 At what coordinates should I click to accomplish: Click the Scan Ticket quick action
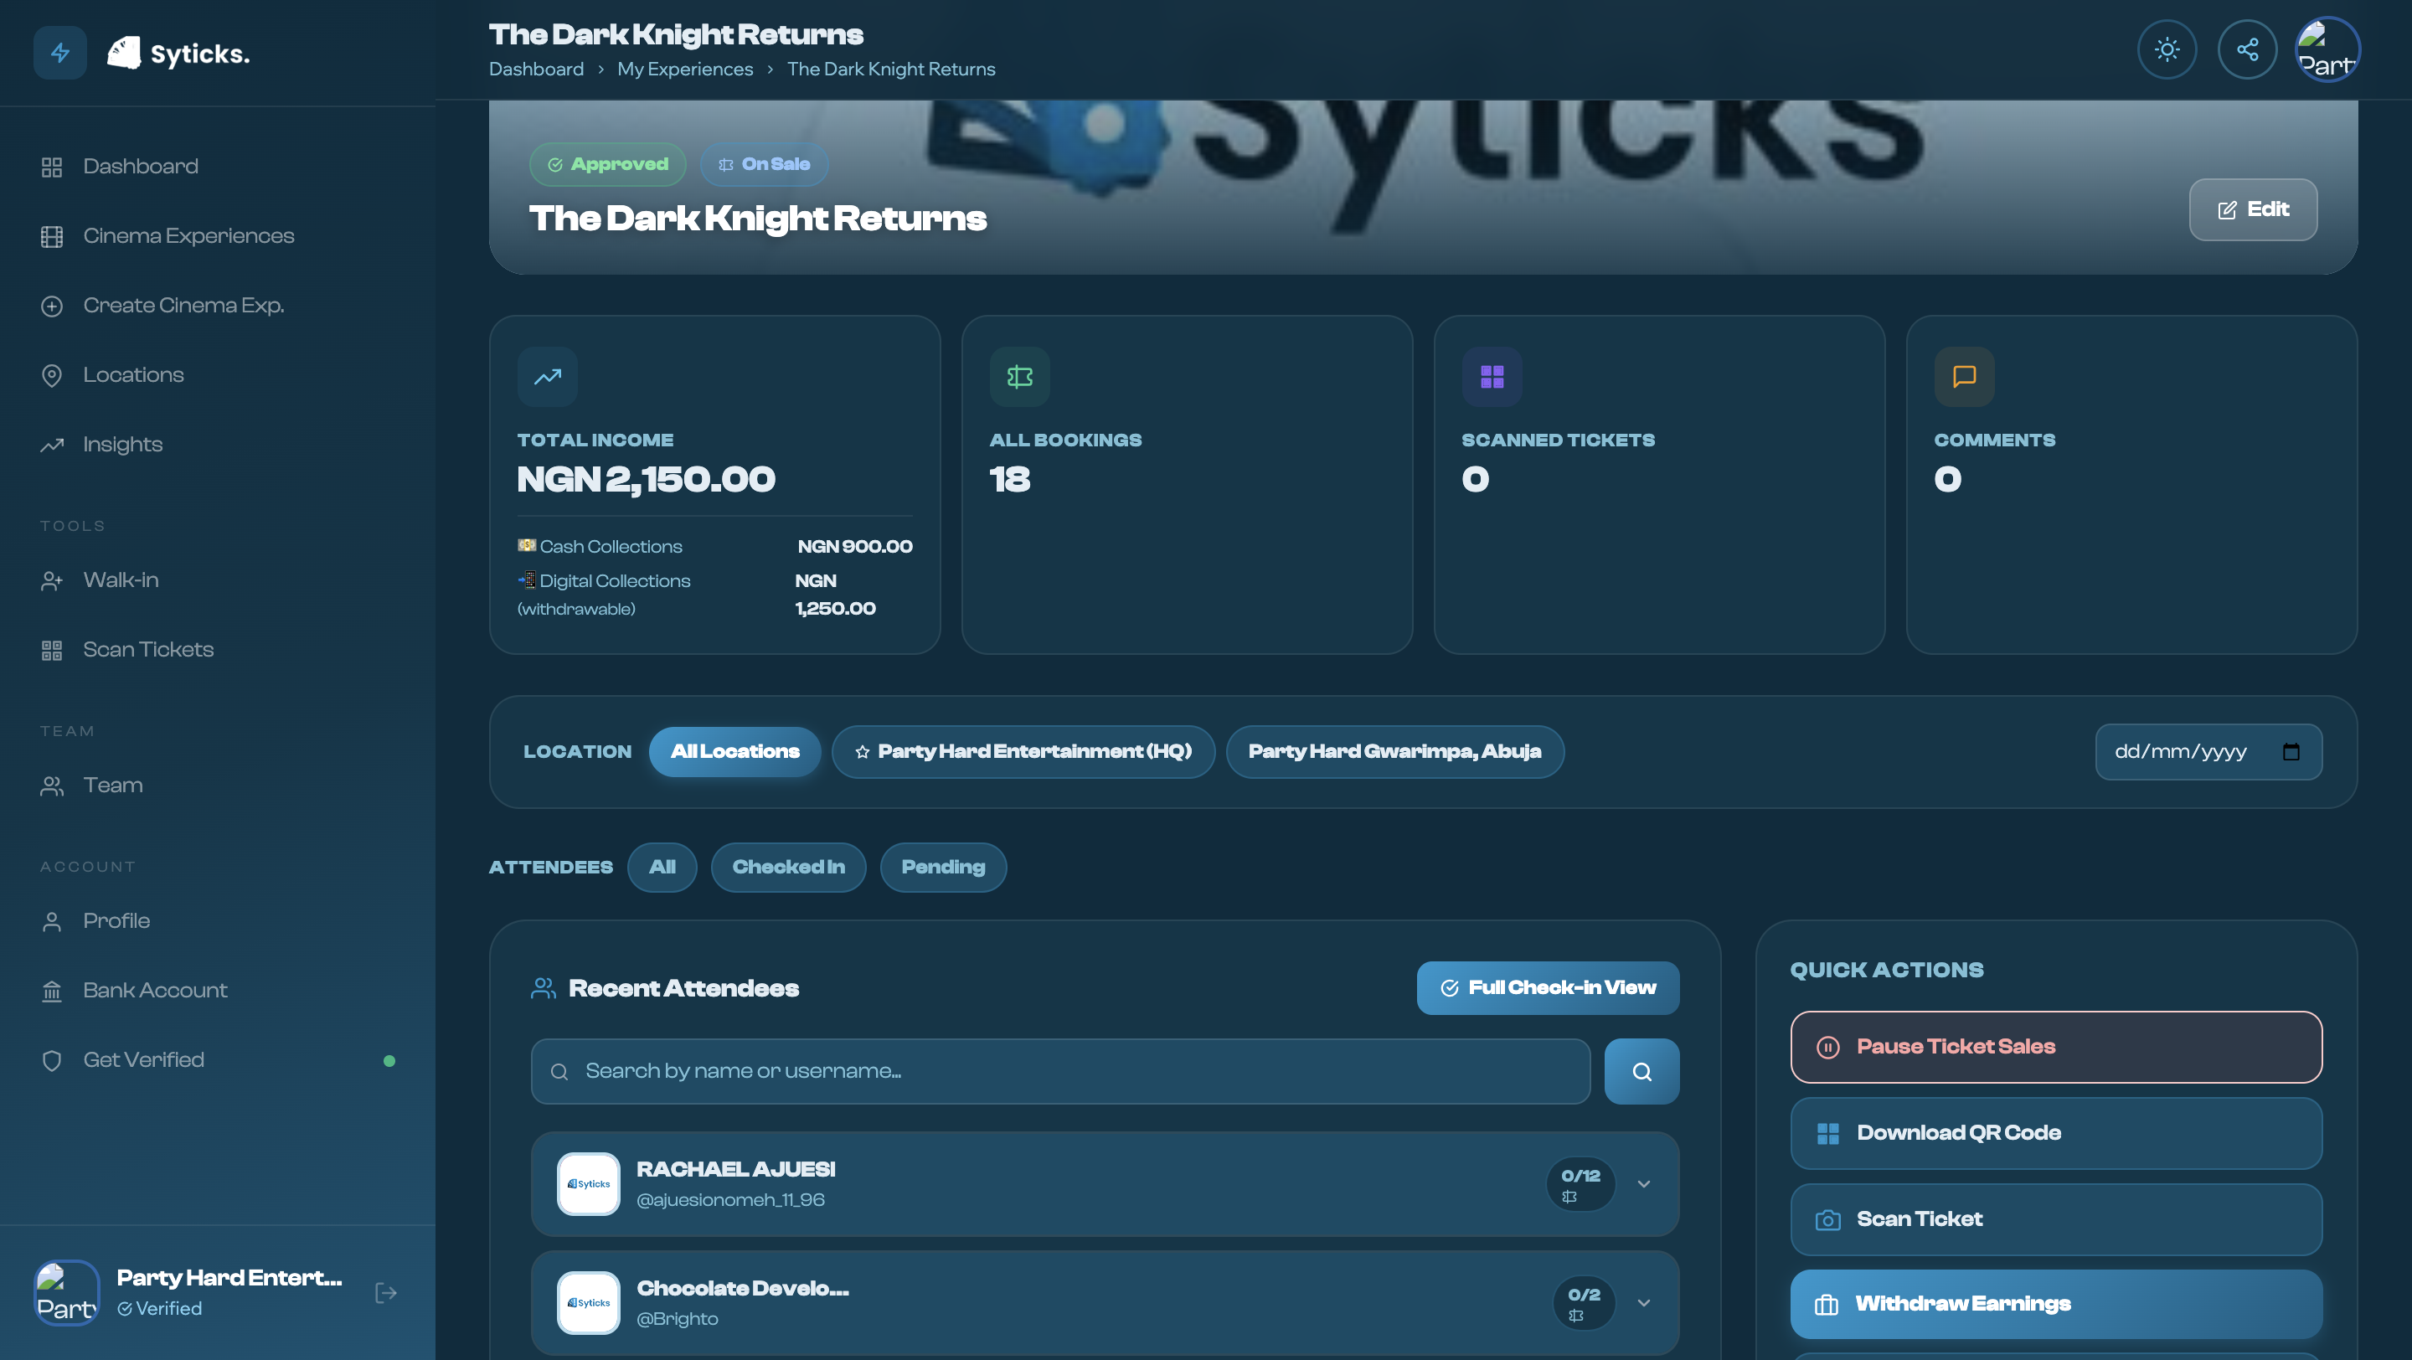point(2056,1219)
